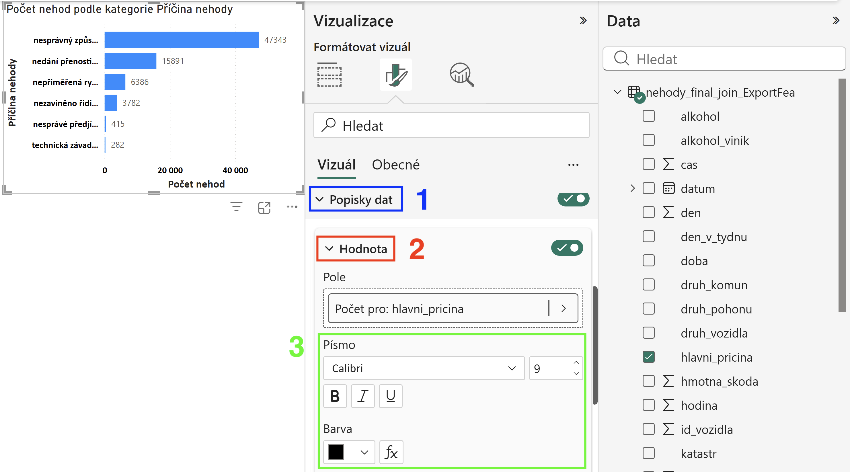Viewport: 850px width, 472px height.
Task: Check the druh_vozidla field checkbox
Action: (x=648, y=333)
